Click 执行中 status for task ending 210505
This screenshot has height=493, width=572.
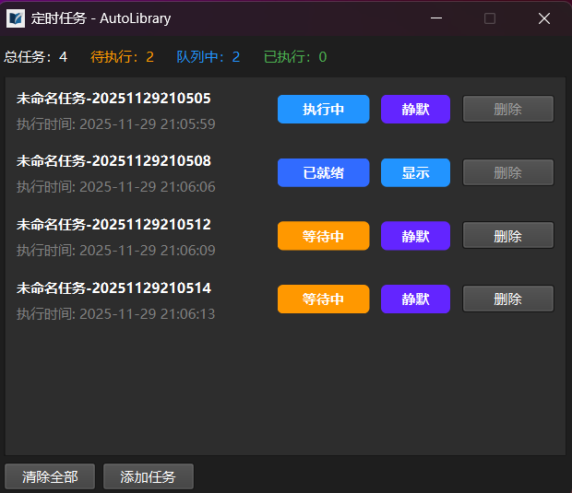[x=323, y=110]
